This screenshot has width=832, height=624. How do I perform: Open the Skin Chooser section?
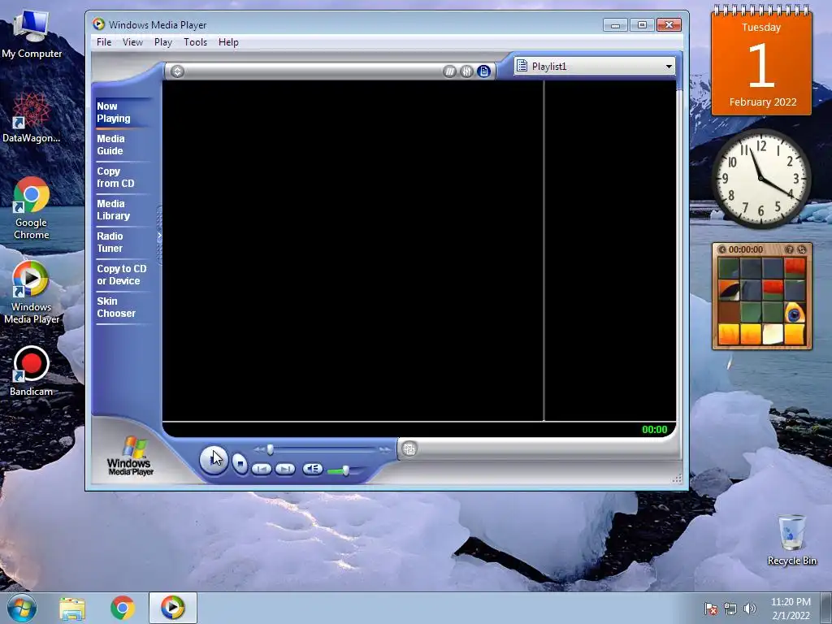click(x=115, y=307)
